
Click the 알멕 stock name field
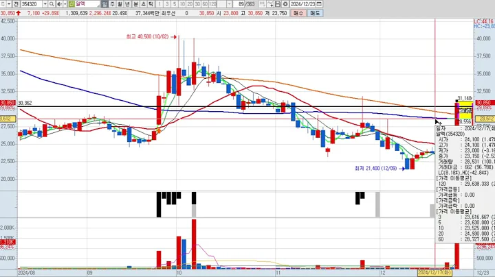87,4
